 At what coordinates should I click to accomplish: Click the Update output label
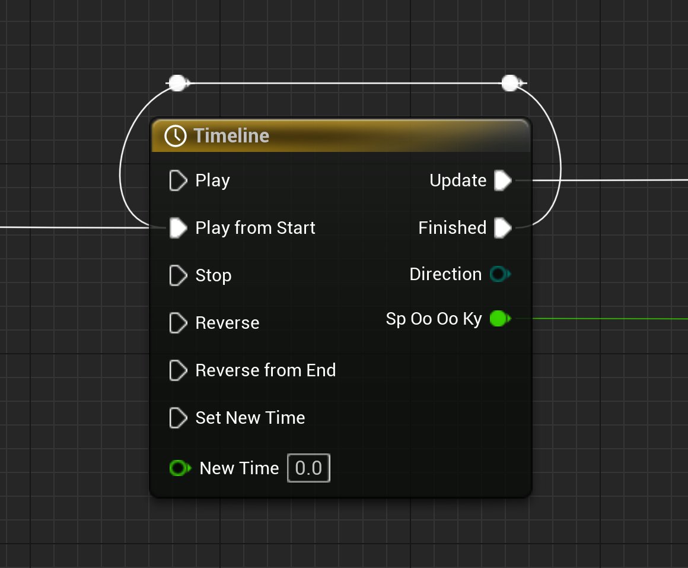458,180
